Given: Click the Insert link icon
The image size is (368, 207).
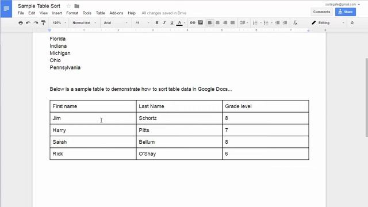Looking at the screenshot, I should [193, 23].
